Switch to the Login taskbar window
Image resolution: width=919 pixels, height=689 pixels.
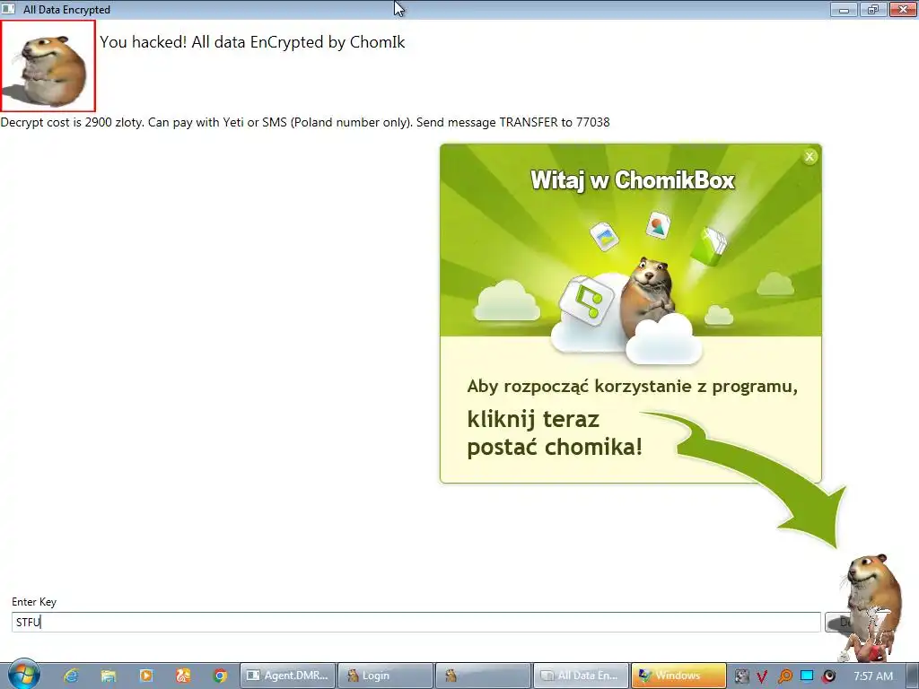click(x=386, y=676)
